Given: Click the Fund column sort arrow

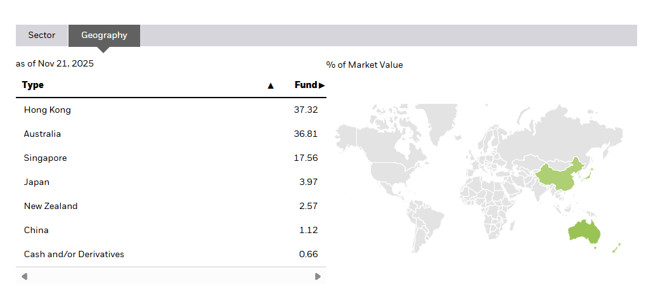Looking at the screenshot, I should 322,86.
